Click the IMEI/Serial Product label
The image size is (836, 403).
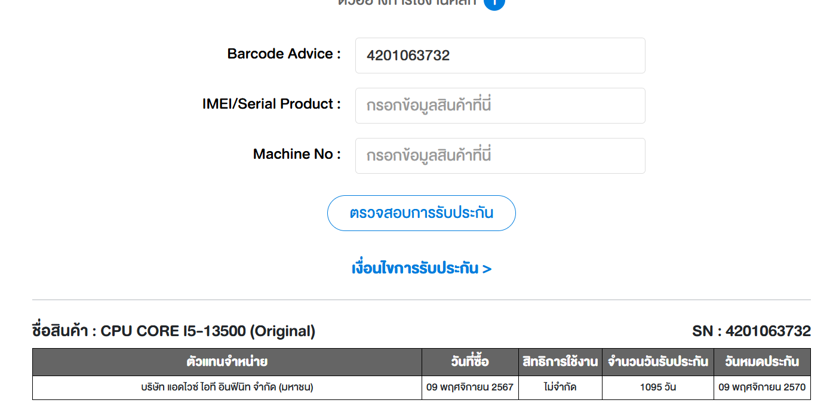coord(271,104)
